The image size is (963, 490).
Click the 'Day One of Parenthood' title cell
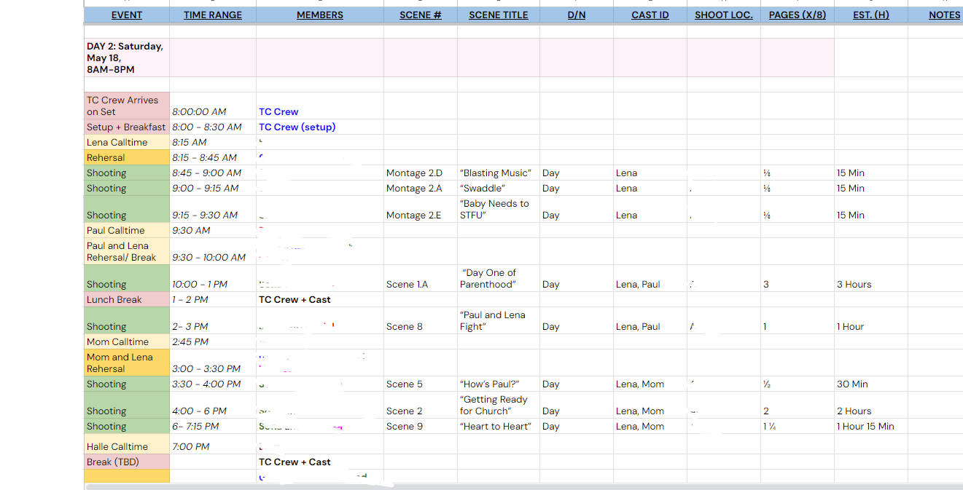click(499, 278)
